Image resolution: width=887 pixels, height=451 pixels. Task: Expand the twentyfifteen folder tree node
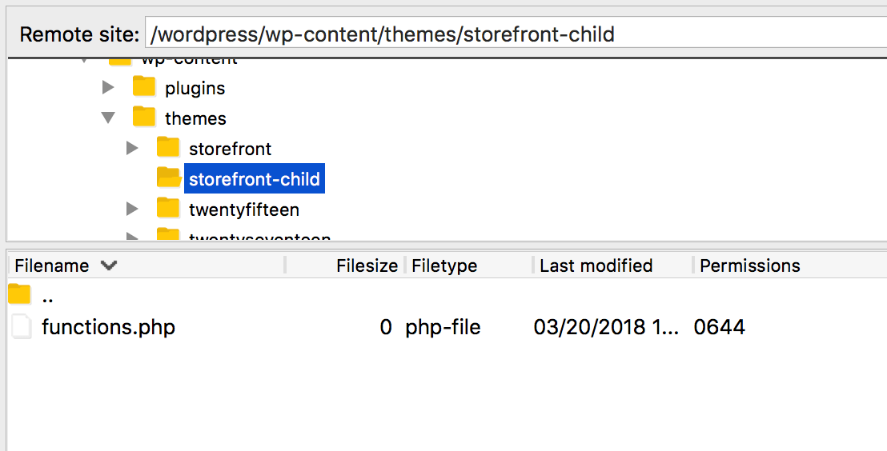pos(133,210)
